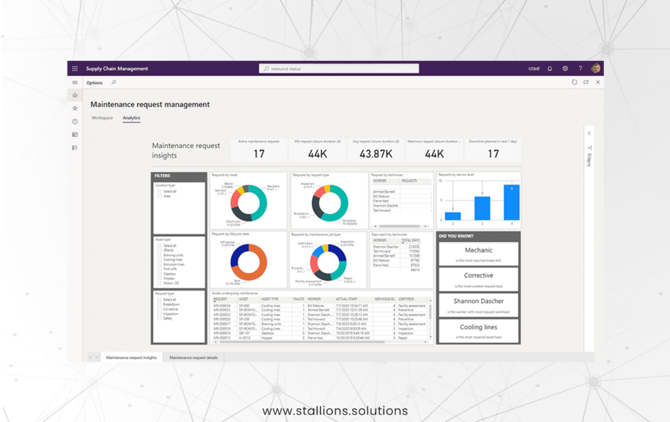This screenshot has width=670, height=422.
Task: Expand the hamburger navigation pane
Action: coord(75,82)
